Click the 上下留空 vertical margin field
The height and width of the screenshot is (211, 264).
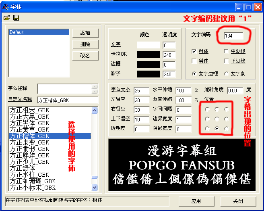tap(142, 120)
